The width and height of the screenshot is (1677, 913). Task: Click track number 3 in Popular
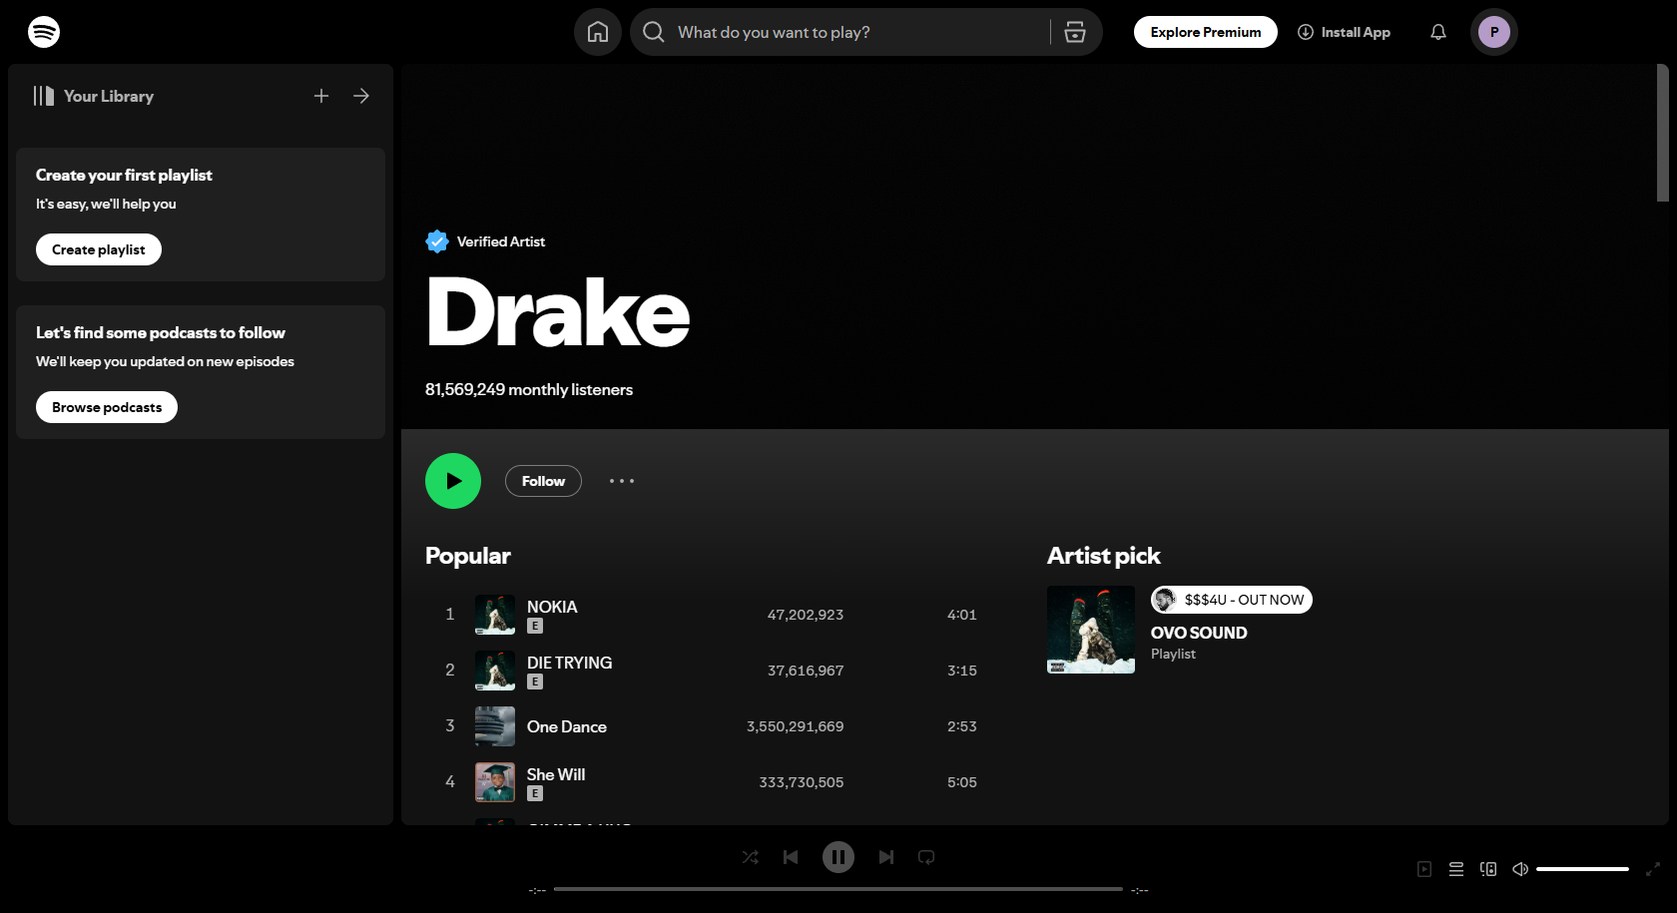pos(450,725)
